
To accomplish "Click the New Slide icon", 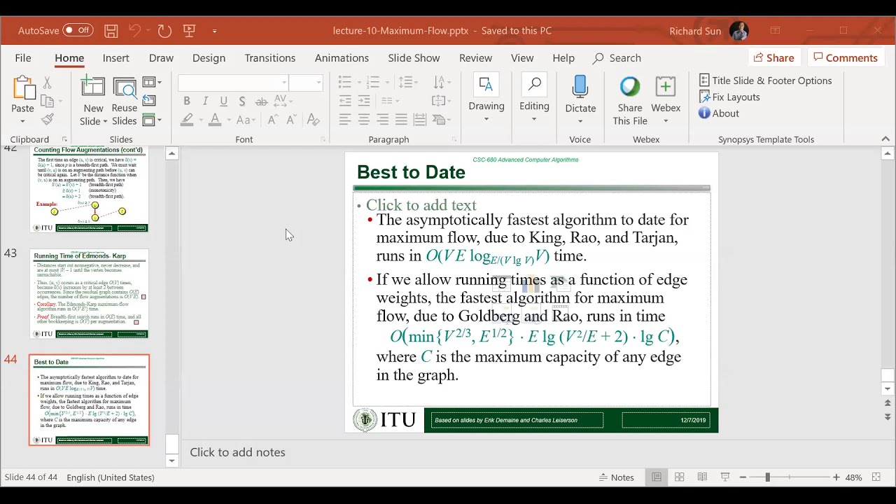I will point(93,87).
